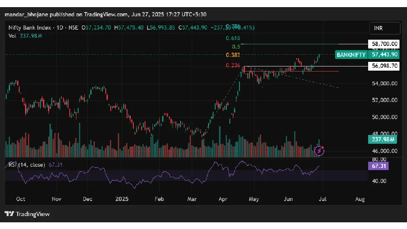Click the 40.00 RSI axis label
407x229 pixels.
pyautogui.click(x=379, y=181)
